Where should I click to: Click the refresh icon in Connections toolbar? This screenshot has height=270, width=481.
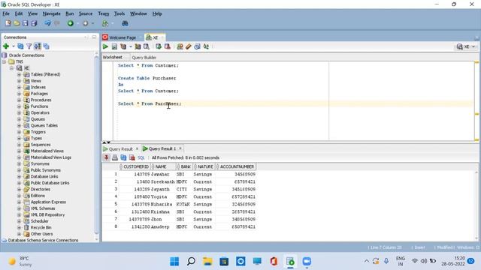click(x=20, y=46)
